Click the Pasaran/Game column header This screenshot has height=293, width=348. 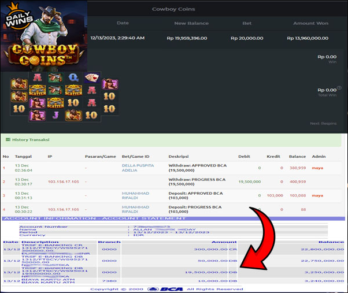tap(101, 157)
